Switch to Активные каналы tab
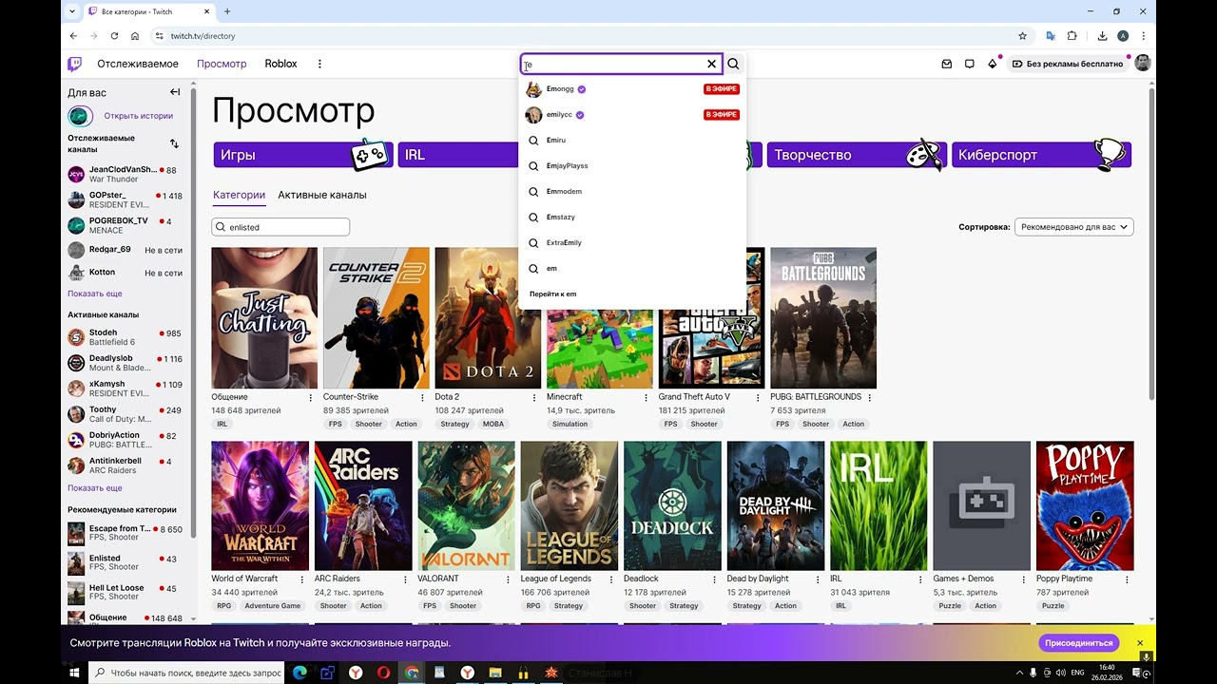Viewport: 1217px width, 684px height. [322, 195]
